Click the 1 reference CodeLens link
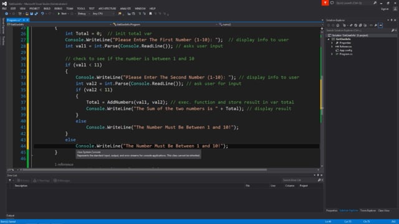This screenshot has width=399, height=224. [x=64, y=164]
